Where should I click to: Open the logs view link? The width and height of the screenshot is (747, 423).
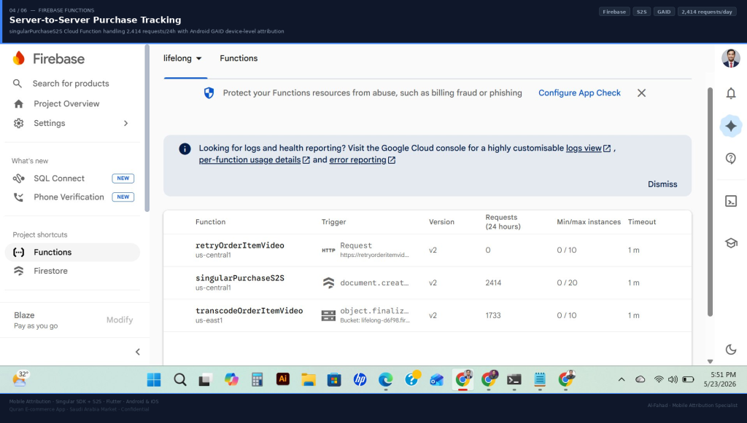tap(589, 149)
